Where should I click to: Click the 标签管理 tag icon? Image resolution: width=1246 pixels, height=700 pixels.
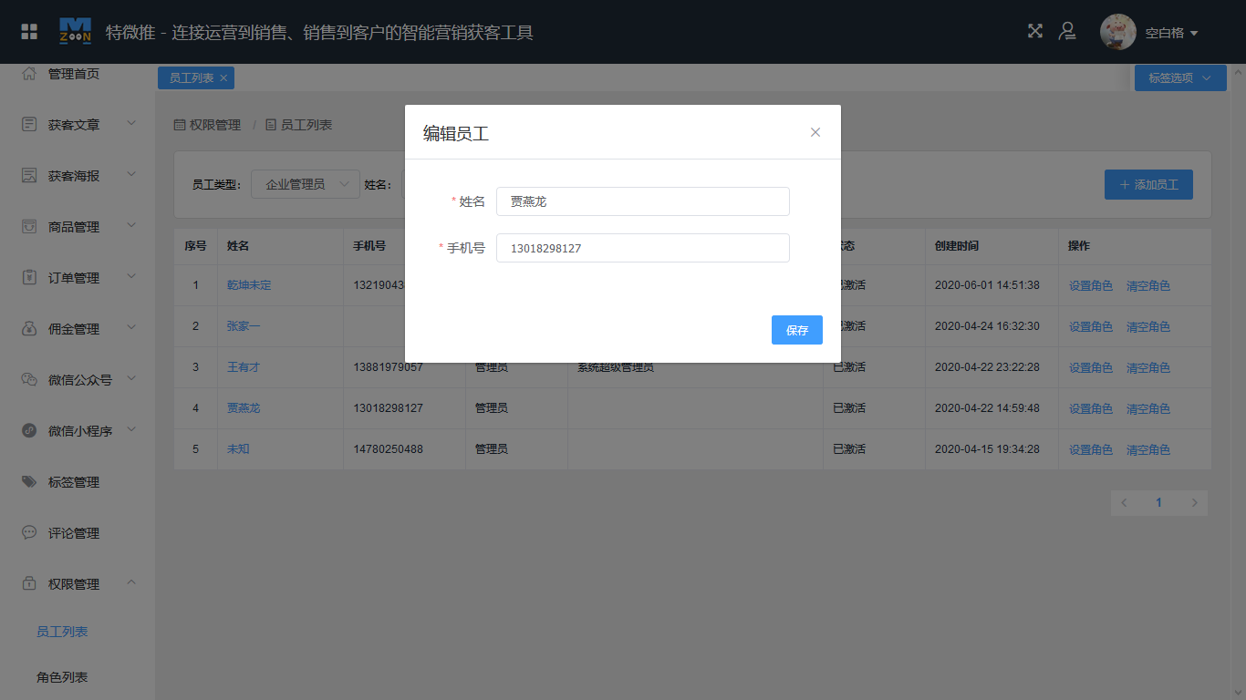29,481
